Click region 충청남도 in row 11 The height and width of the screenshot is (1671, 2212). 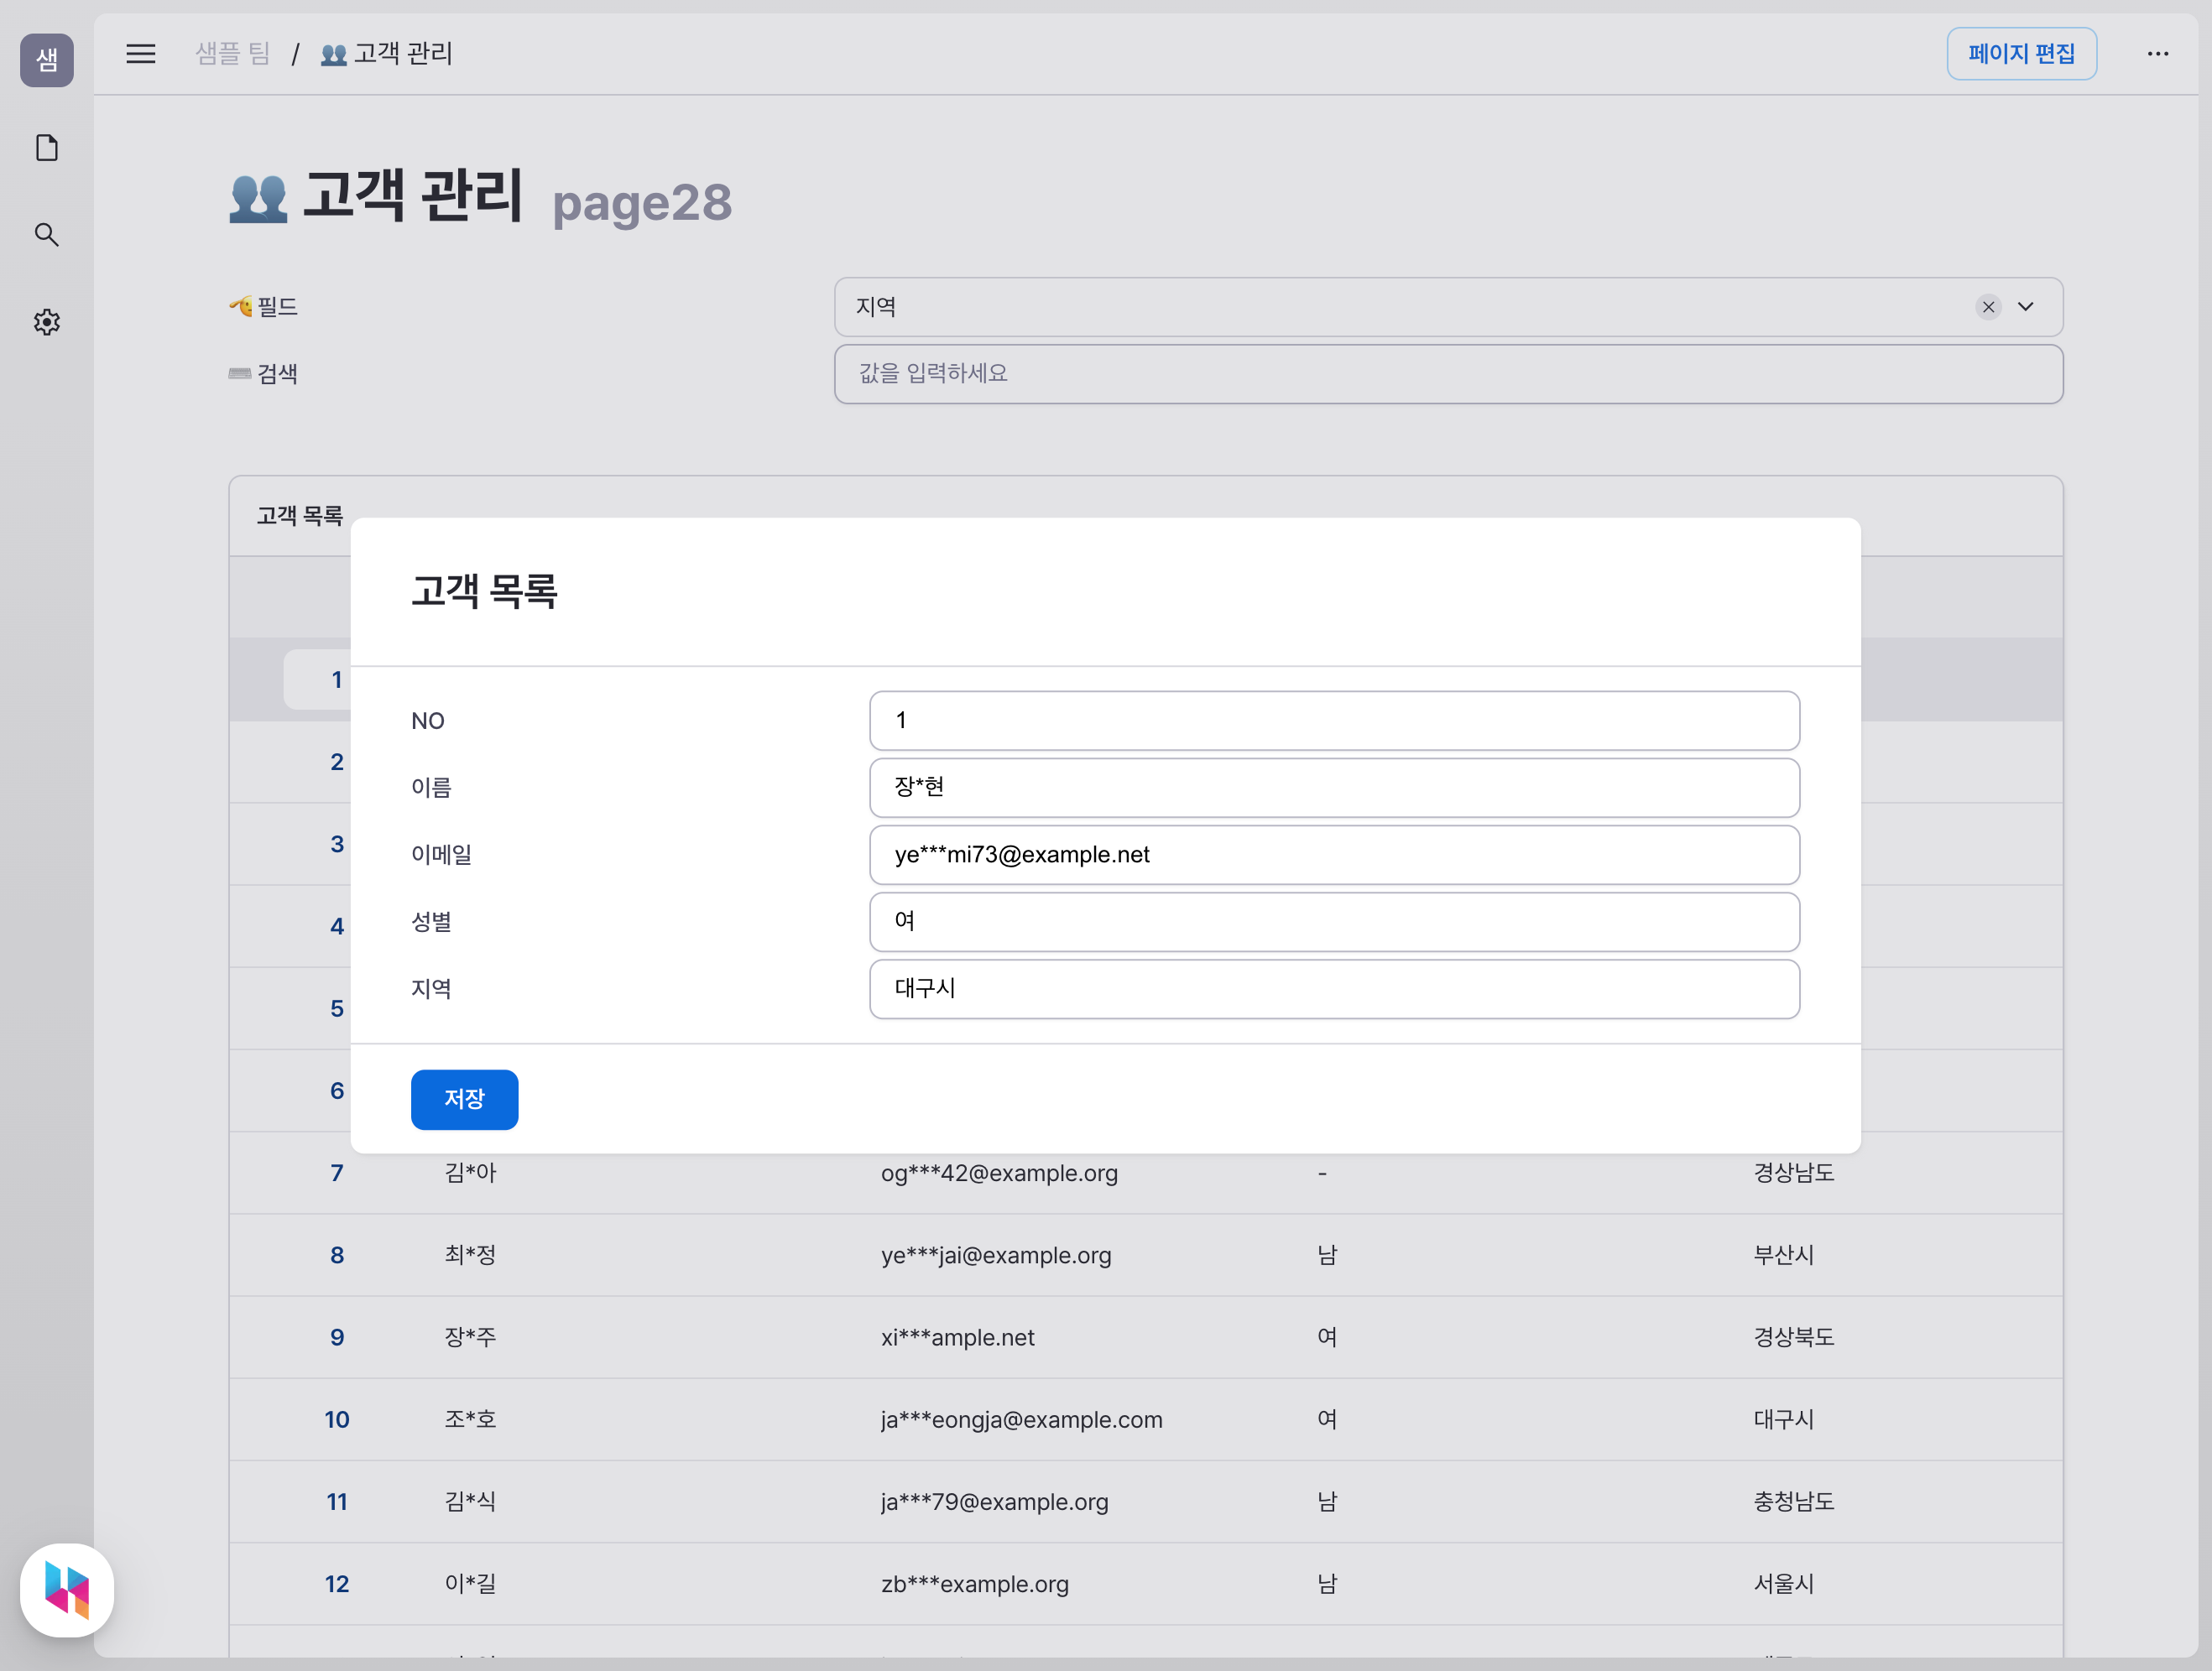(x=1793, y=1501)
